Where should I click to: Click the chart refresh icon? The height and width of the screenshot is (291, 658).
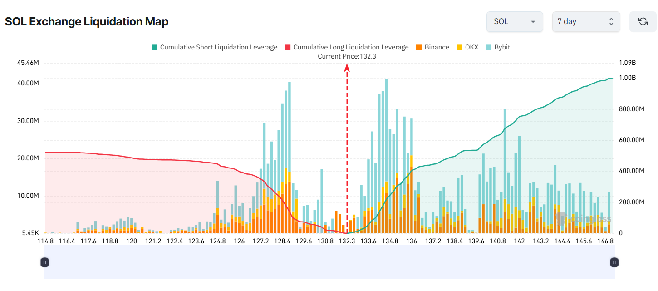643,21
